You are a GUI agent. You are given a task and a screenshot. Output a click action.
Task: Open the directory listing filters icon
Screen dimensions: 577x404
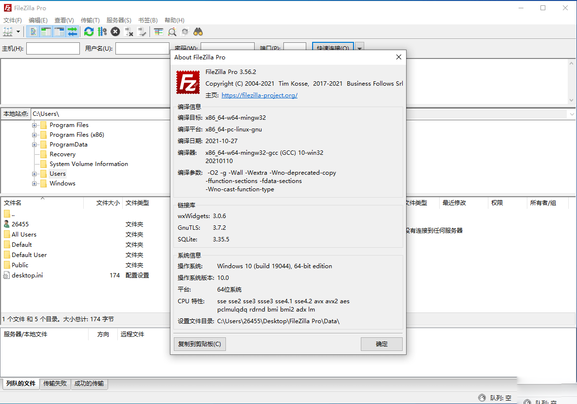click(x=159, y=32)
